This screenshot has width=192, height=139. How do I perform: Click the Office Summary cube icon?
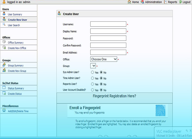(4, 42)
